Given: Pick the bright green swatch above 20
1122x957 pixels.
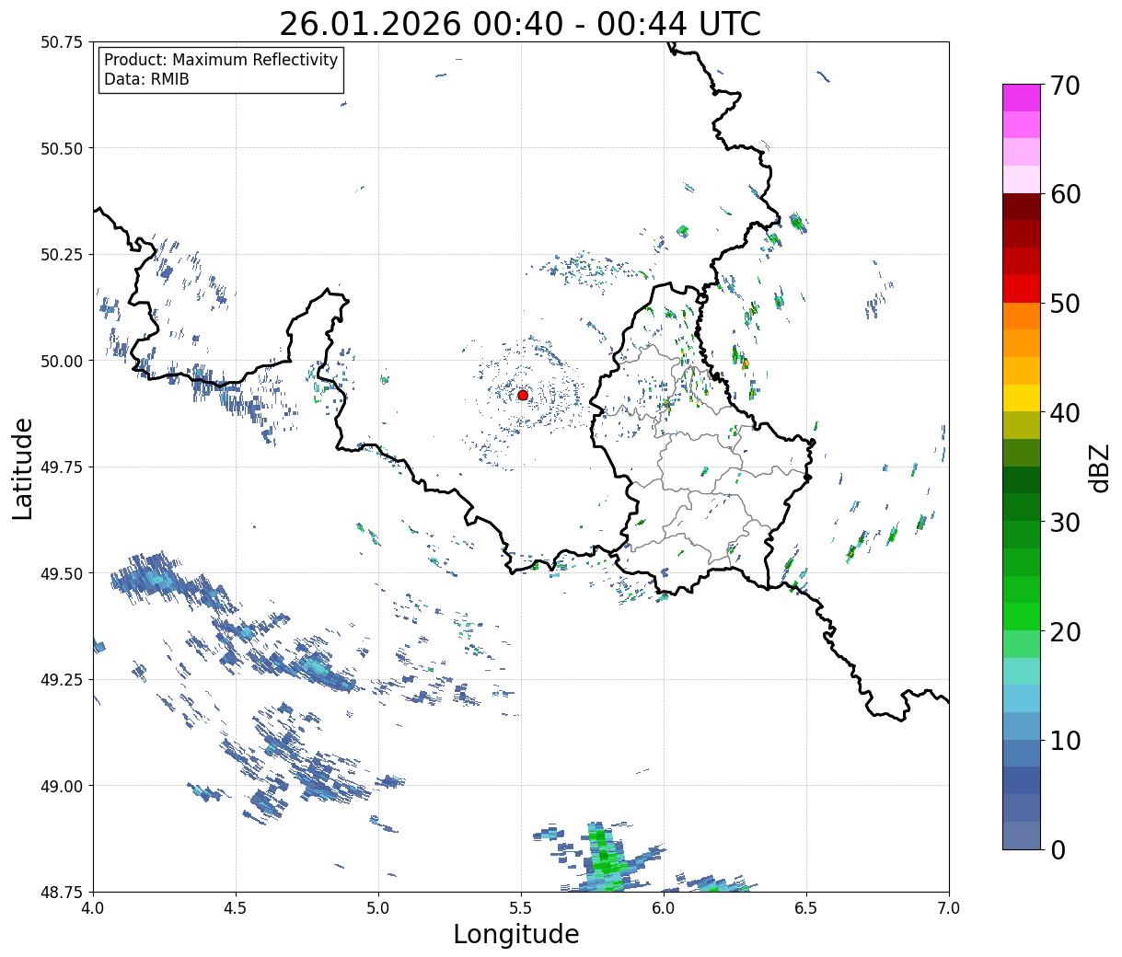Looking at the screenshot, I should tap(1021, 616).
